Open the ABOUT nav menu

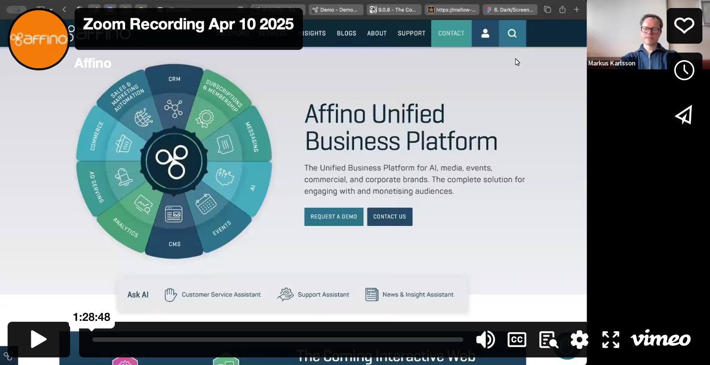coord(377,33)
